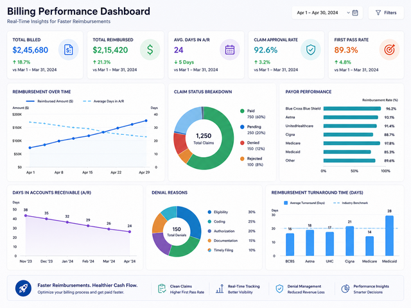Screen dimensions: 411x308
Task: Click the Total Reimbursed dollar icon
Action: click(x=150, y=49)
